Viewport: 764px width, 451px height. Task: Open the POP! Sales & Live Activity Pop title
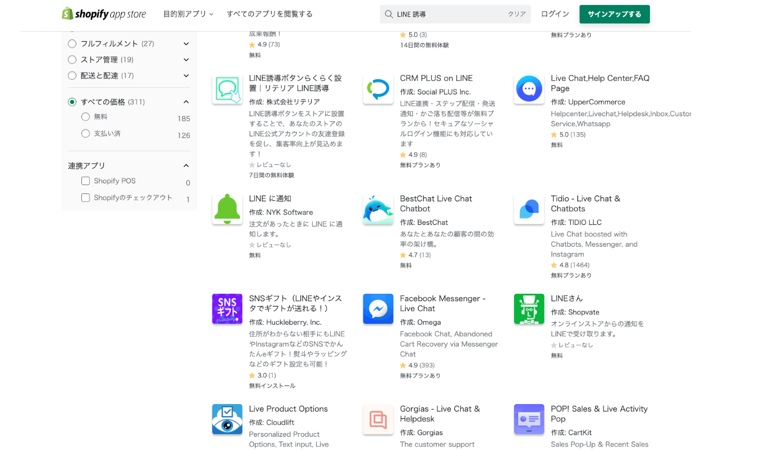[x=599, y=413]
